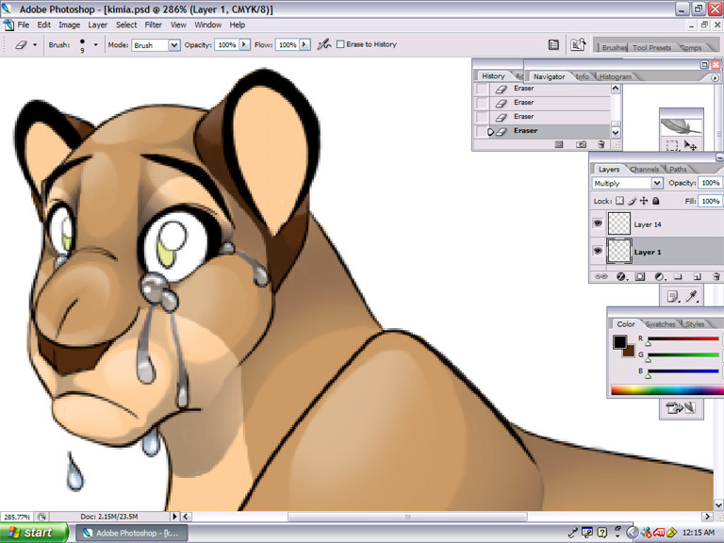The height and width of the screenshot is (543, 724).
Task: Hide Layer 1 using its eye icon
Action: click(598, 251)
